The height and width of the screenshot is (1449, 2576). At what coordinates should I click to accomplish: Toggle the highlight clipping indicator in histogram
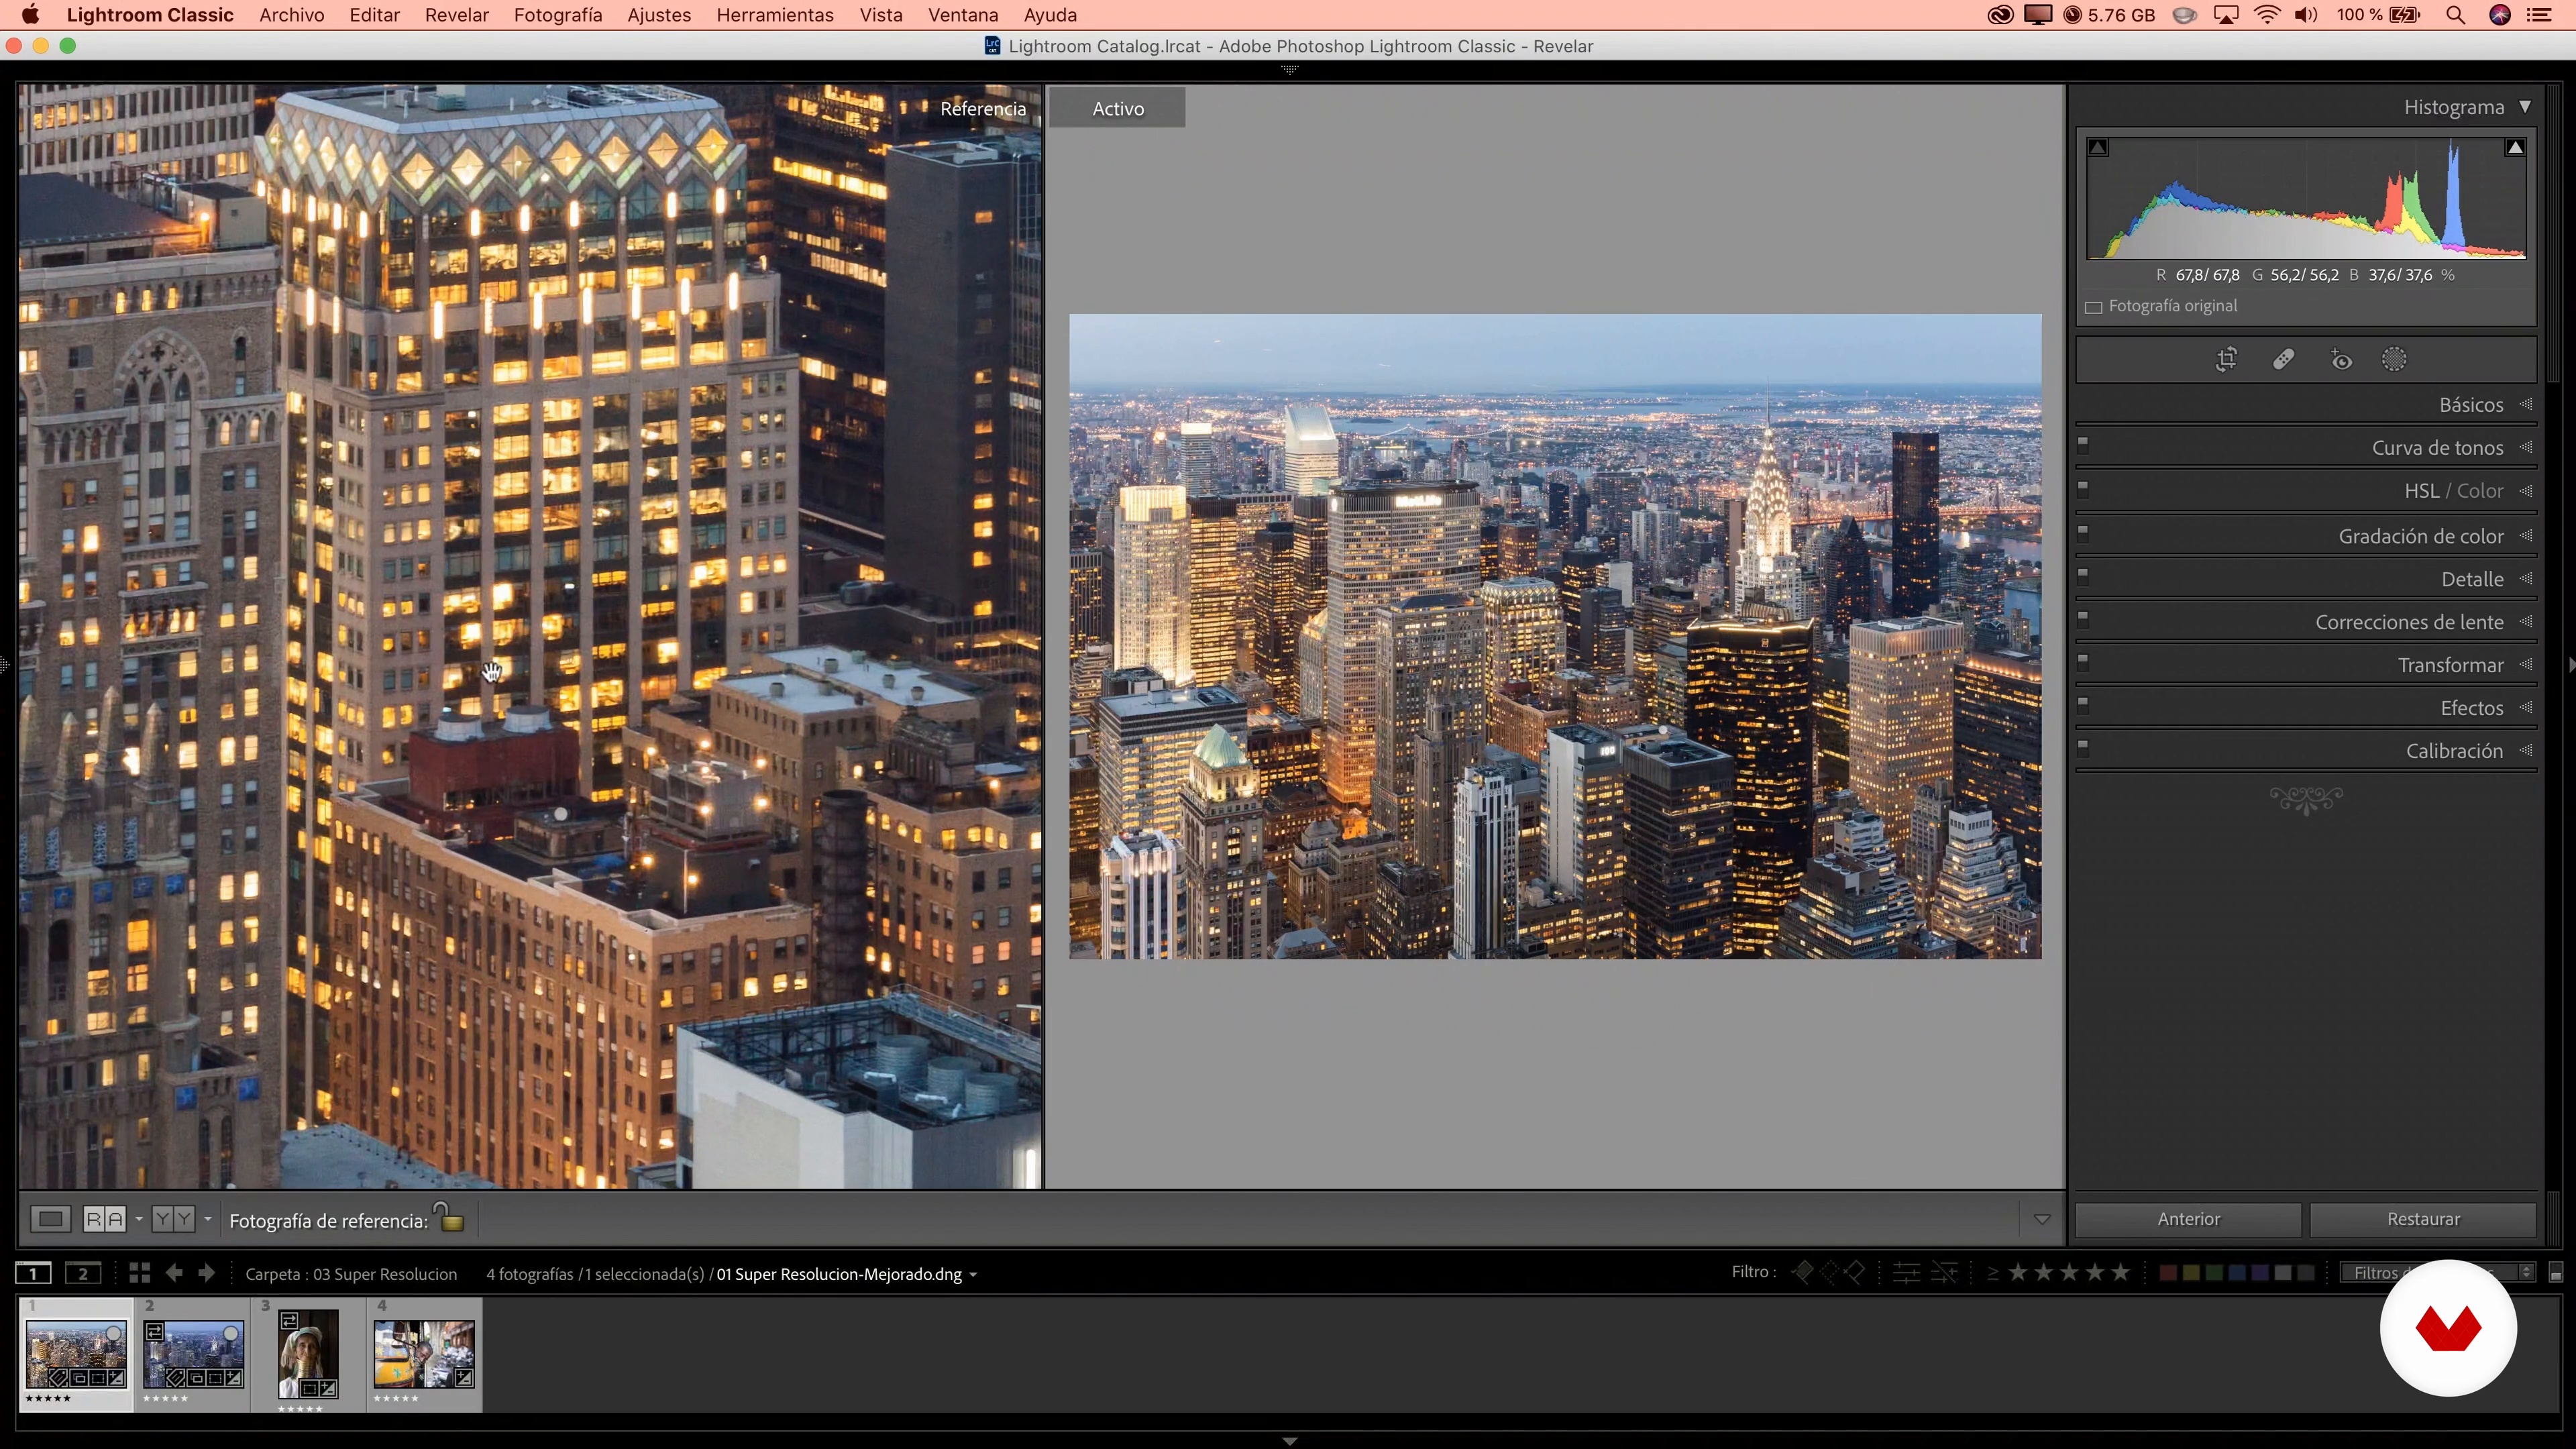tap(2514, 148)
